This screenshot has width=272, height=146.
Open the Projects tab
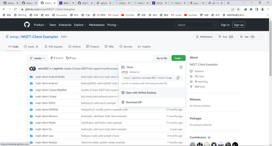(x=92, y=47)
